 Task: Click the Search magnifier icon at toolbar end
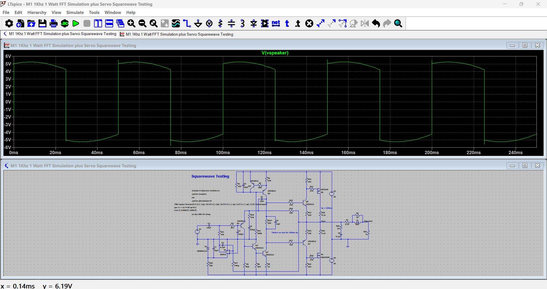coord(398,23)
